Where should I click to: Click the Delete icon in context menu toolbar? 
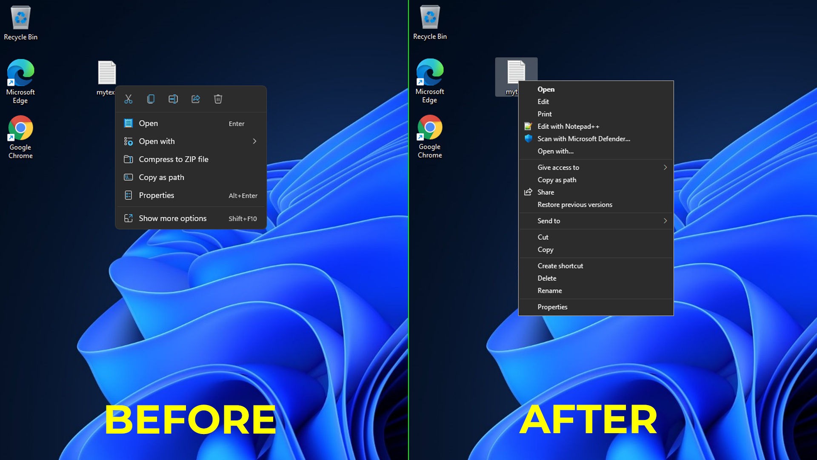coord(218,99)
